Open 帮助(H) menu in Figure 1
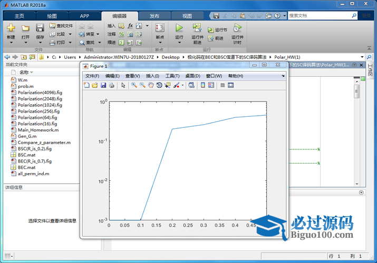This screenshot has height=263, width=377. pos(236,76)
